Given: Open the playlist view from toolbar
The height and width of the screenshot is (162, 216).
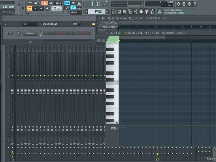Looking at the screenshot, I should pyautogui.click(x=114, y=12).
